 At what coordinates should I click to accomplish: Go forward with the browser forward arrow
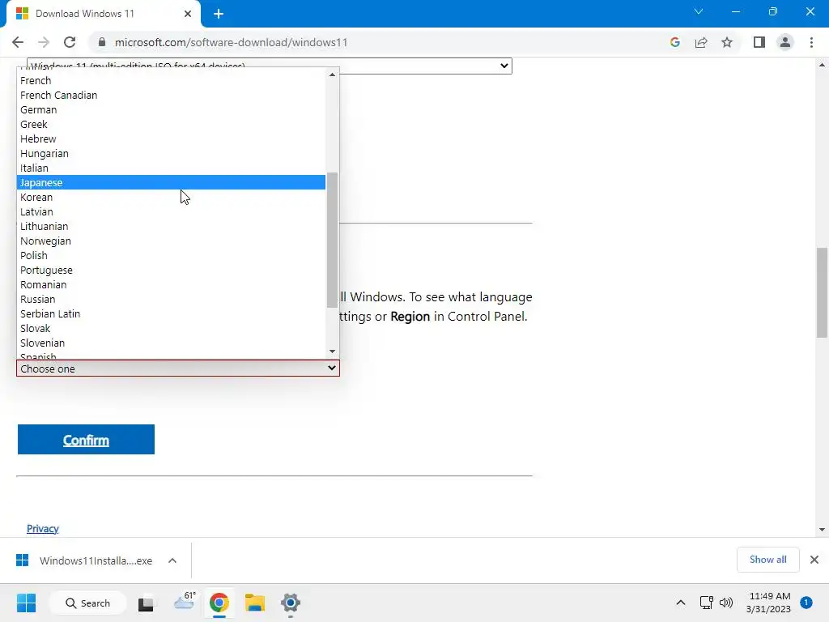click(44, 42)
